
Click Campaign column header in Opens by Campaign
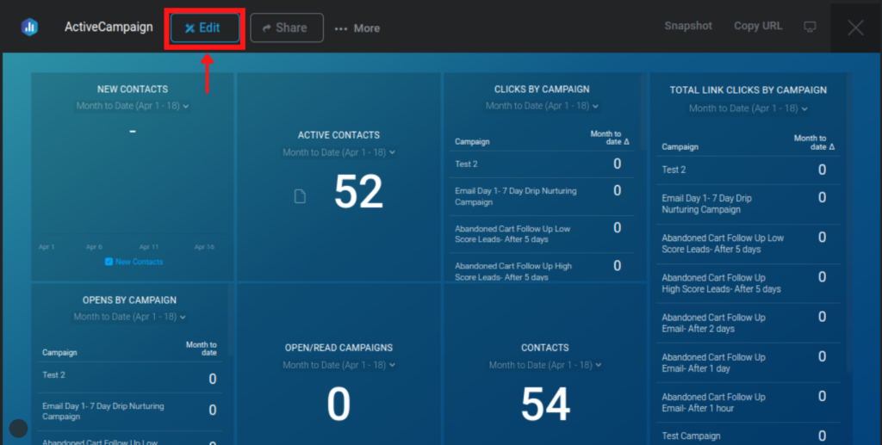point(59,352)
